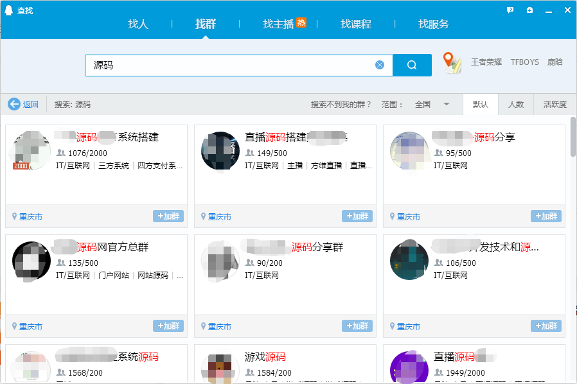
Task: Click the back arrow icon
Action: 14,104
